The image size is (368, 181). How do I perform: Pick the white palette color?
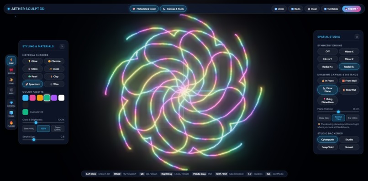[x=61, y=98]
